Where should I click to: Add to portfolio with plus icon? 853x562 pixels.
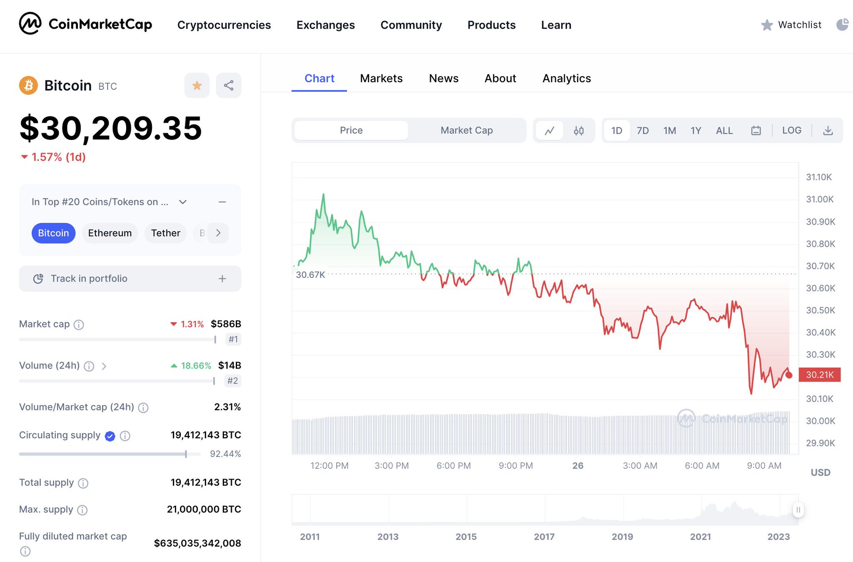point(222,279)
